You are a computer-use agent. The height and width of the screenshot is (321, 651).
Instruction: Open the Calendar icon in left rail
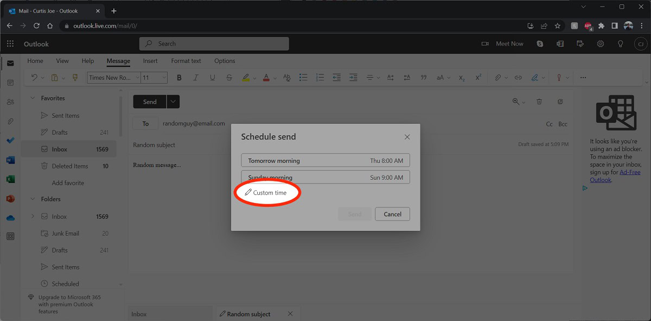10,83
